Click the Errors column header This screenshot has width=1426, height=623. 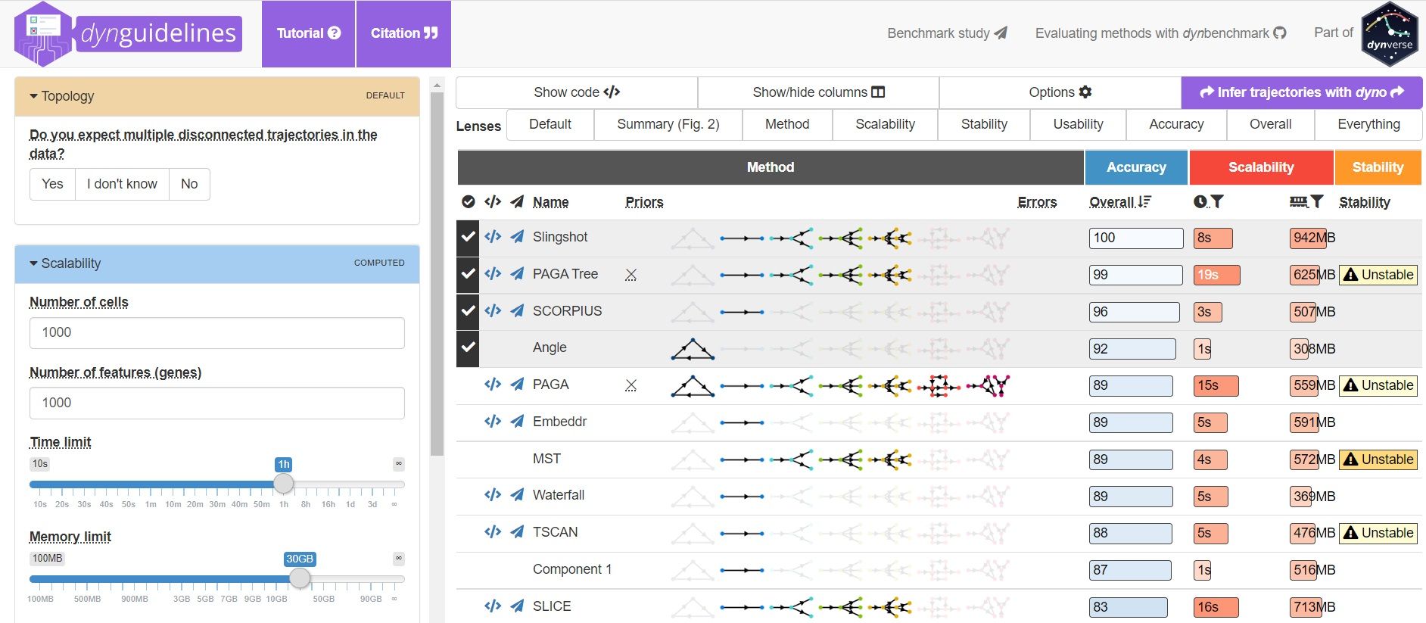(x=1037, y=202)
